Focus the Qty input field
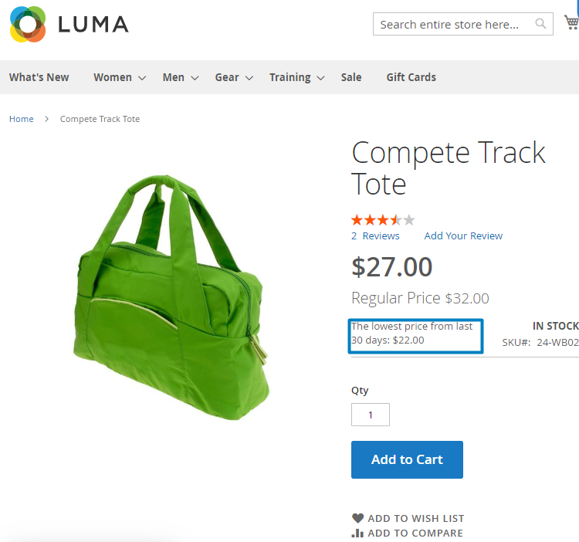The width and height of the screenshot is (579, 542). [x=371, y=415]
